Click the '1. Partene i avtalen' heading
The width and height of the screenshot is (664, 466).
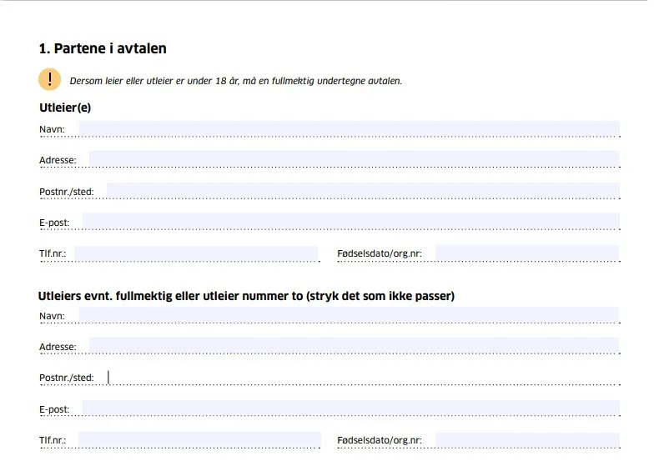pyautogui.click(x=103, y=48)
